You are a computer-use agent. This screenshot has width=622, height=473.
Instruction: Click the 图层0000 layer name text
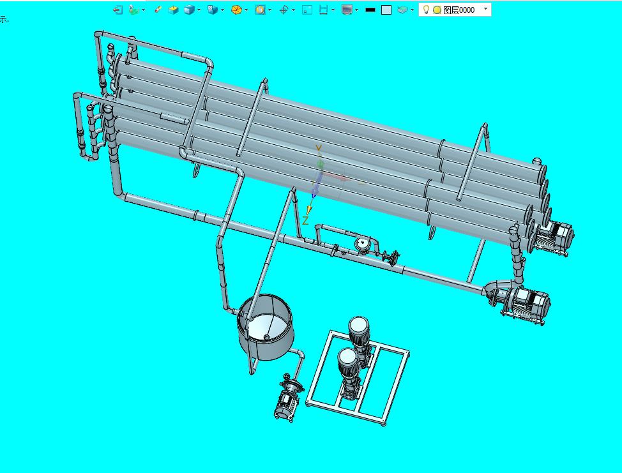click(x=459, y=10)
